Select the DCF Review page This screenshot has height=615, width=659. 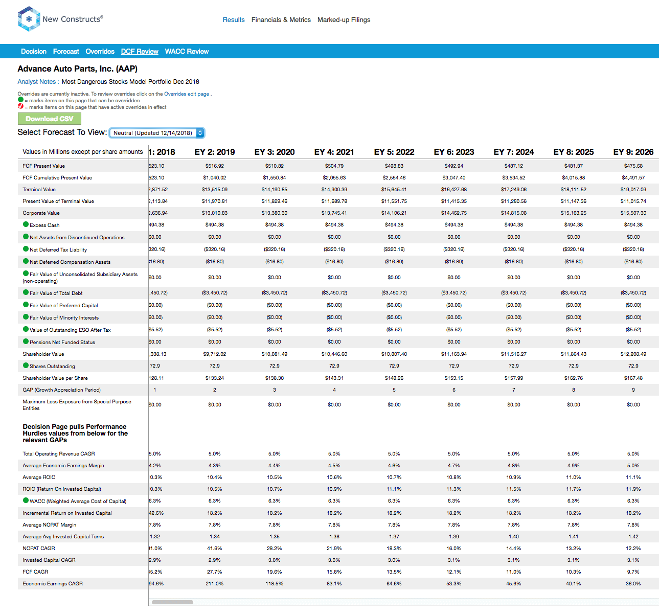[x=140, y=52]
